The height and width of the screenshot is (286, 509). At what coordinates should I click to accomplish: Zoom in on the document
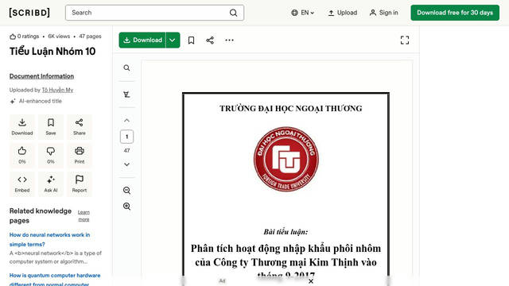[x=126, y=207]
